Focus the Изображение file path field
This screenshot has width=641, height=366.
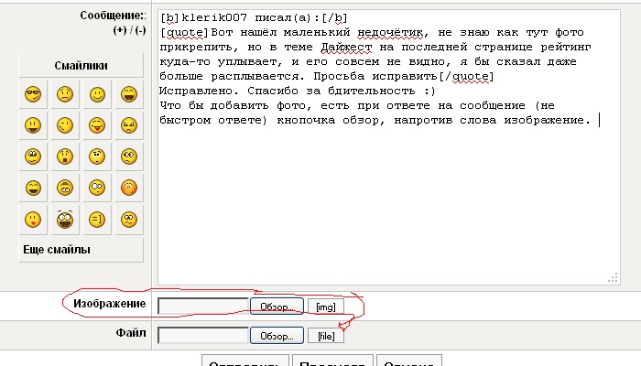202,306
